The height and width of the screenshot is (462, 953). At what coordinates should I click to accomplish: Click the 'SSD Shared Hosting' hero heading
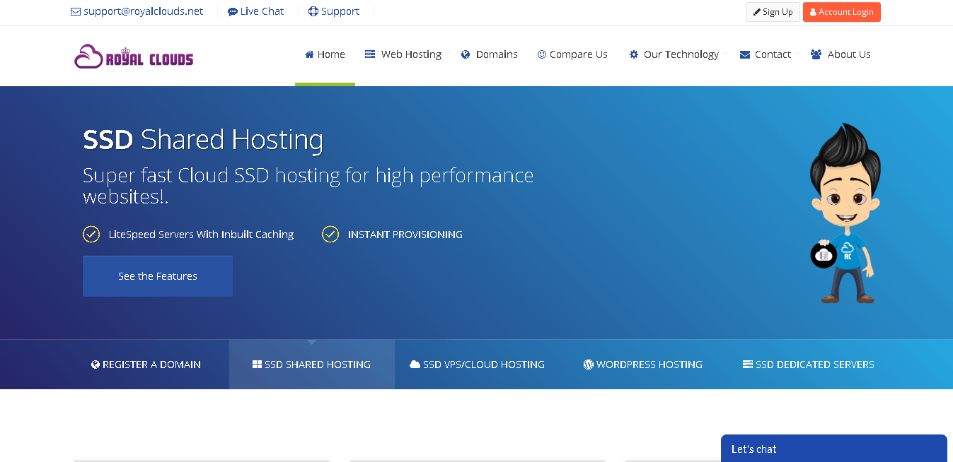tap(203, 140)
